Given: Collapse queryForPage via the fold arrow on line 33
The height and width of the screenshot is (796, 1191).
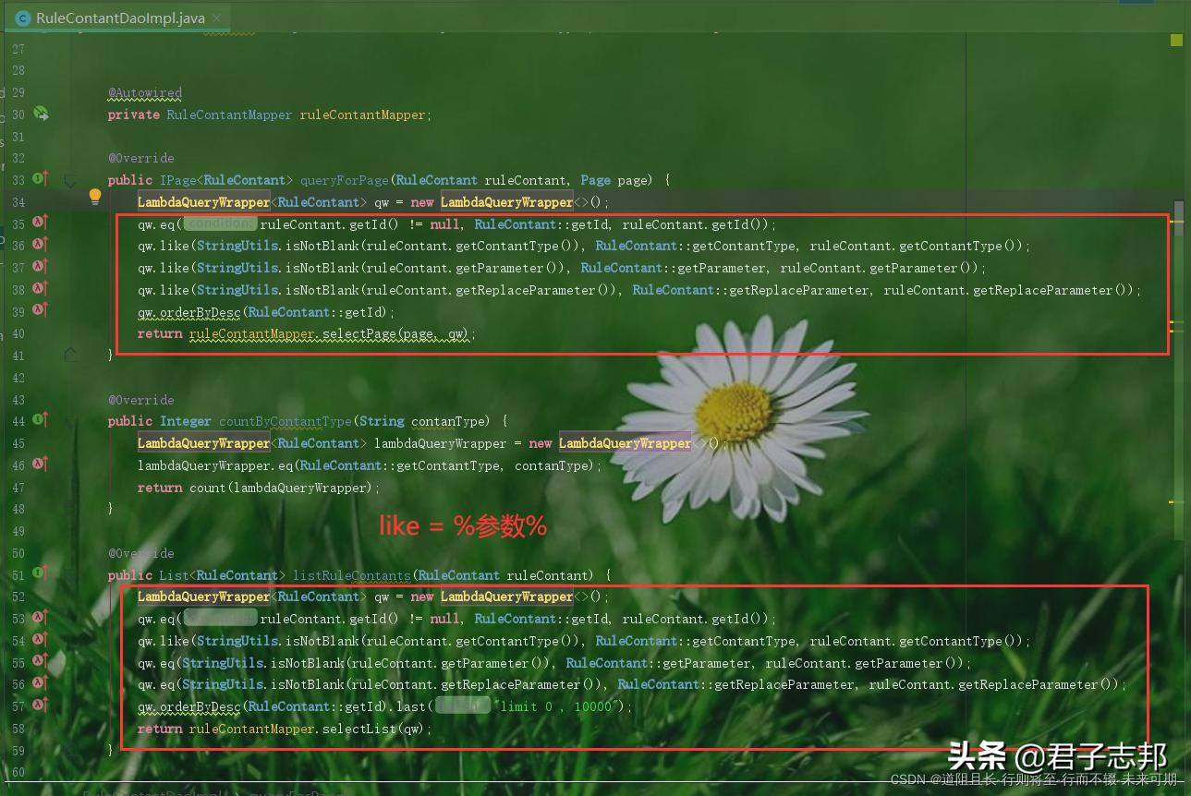Looking at the screenshot, I should pyautogui.click(x=70, y=180).
